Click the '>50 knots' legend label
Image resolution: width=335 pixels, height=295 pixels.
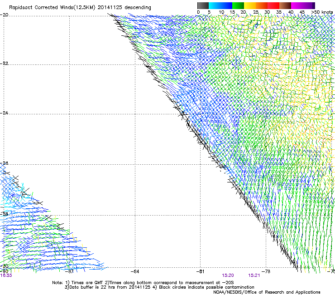322,12
